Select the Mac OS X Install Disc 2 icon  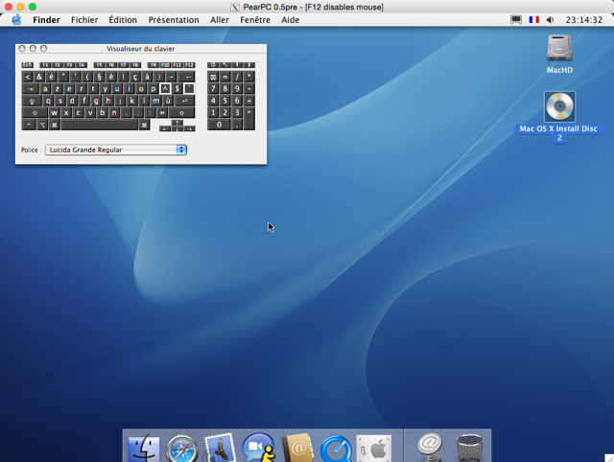(559, 106)
